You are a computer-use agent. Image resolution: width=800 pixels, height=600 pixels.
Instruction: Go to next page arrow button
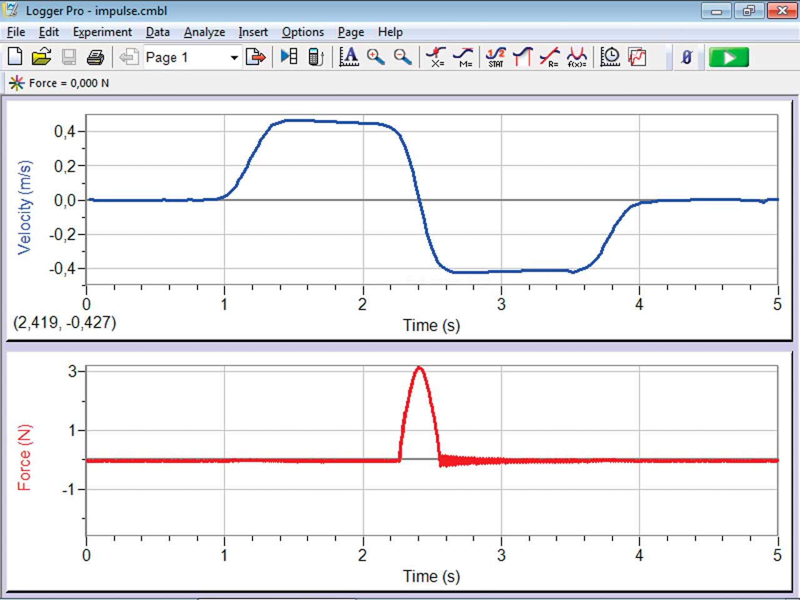[x=256, y=57]
